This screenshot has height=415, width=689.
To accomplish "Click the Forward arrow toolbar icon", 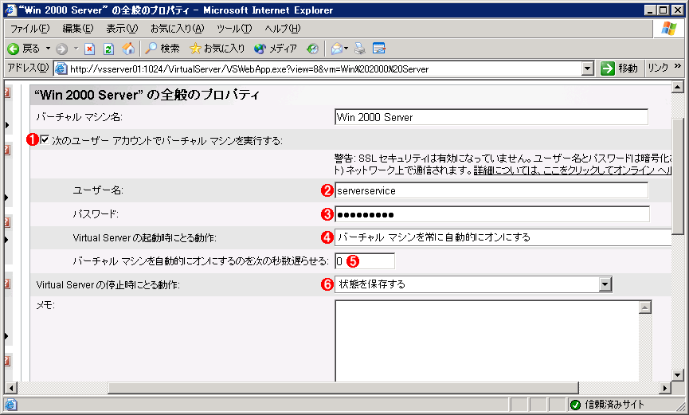I will [x=62, y=49].
